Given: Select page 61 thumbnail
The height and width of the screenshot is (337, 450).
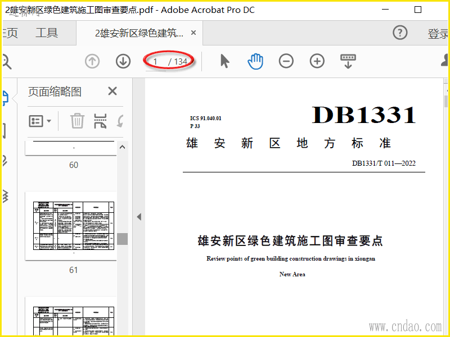Looking at the screenshot, I should click(71, 226).
